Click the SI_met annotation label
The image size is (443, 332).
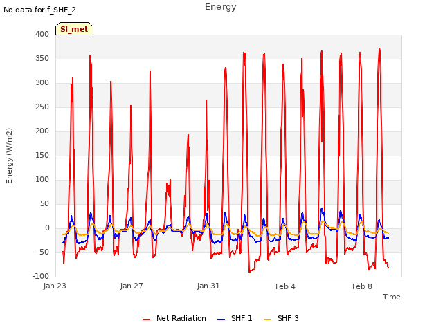74,29
